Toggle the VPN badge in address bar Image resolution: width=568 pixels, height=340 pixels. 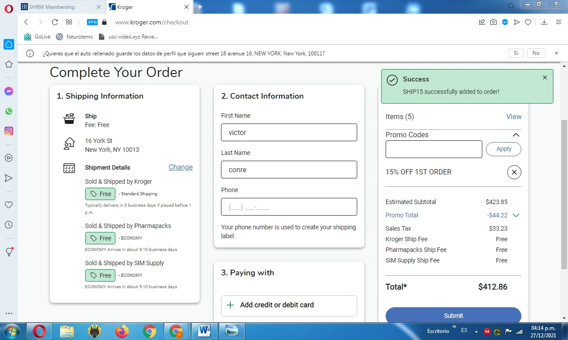click(92, 22)
